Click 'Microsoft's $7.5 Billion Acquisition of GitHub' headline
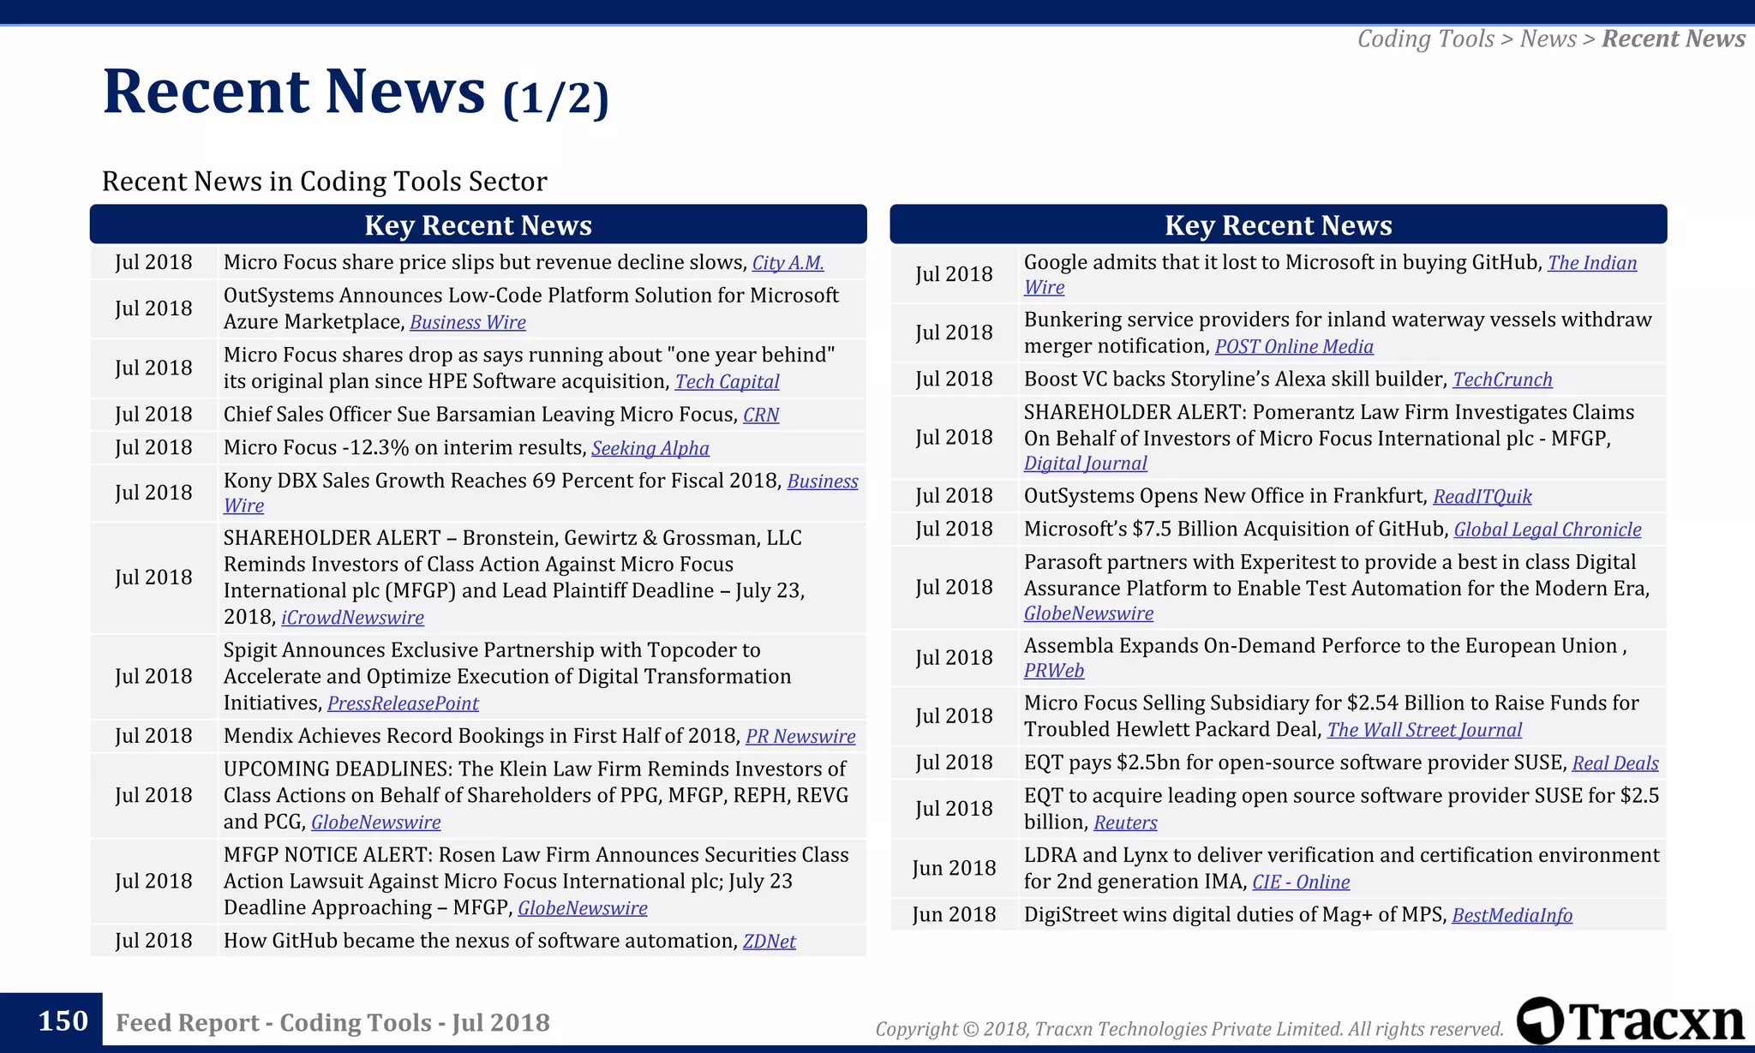 1235,529
